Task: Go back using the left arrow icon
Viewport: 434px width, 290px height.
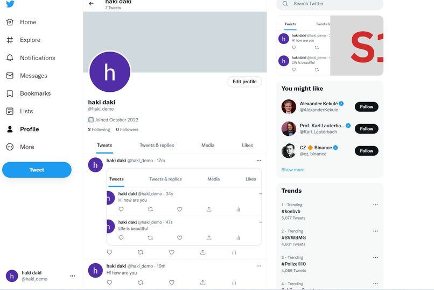Action: pos(92,4)
